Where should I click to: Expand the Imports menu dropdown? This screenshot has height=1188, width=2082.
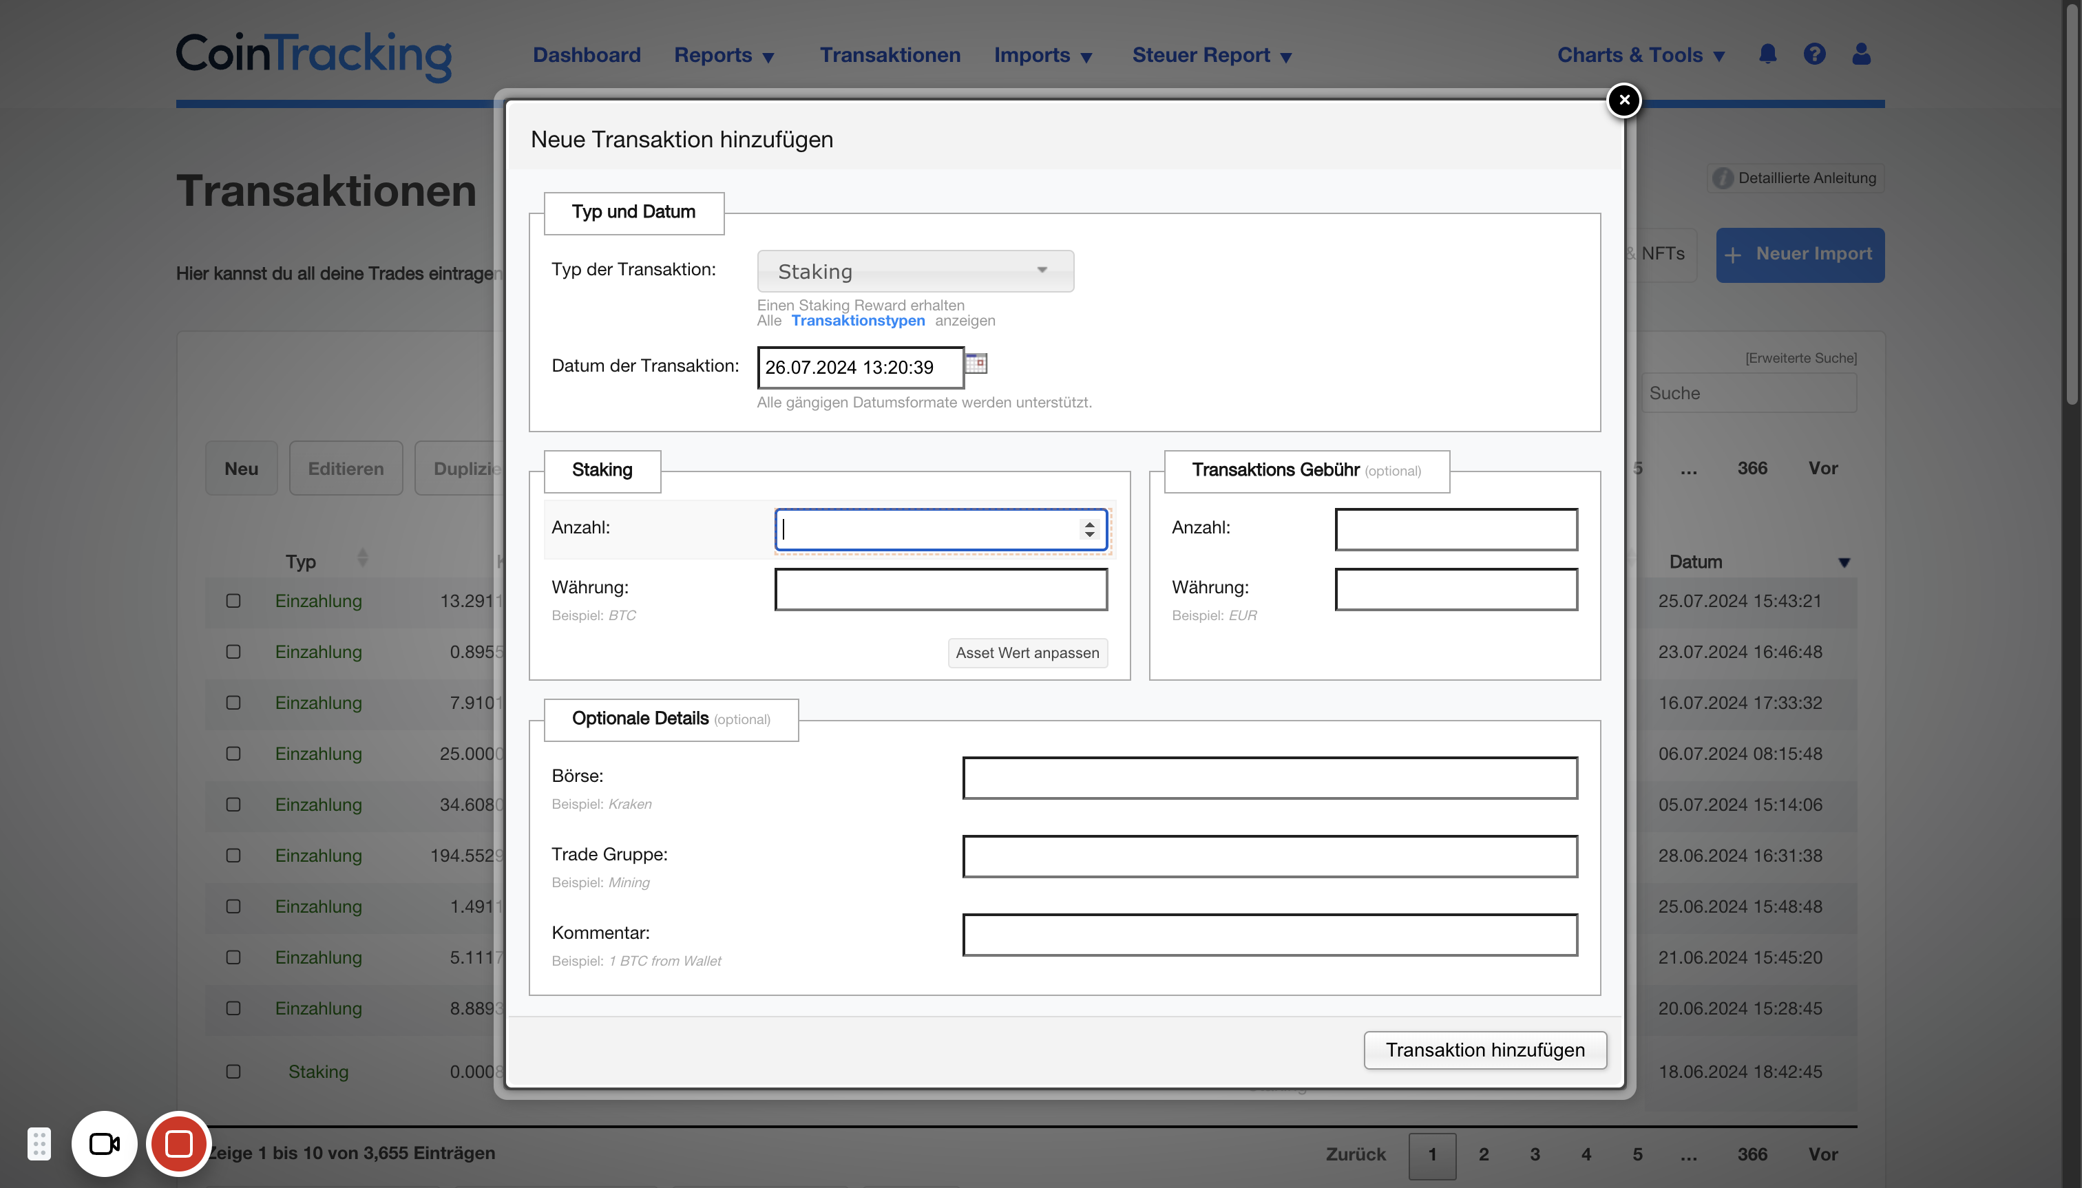[x=1042, y=54]
